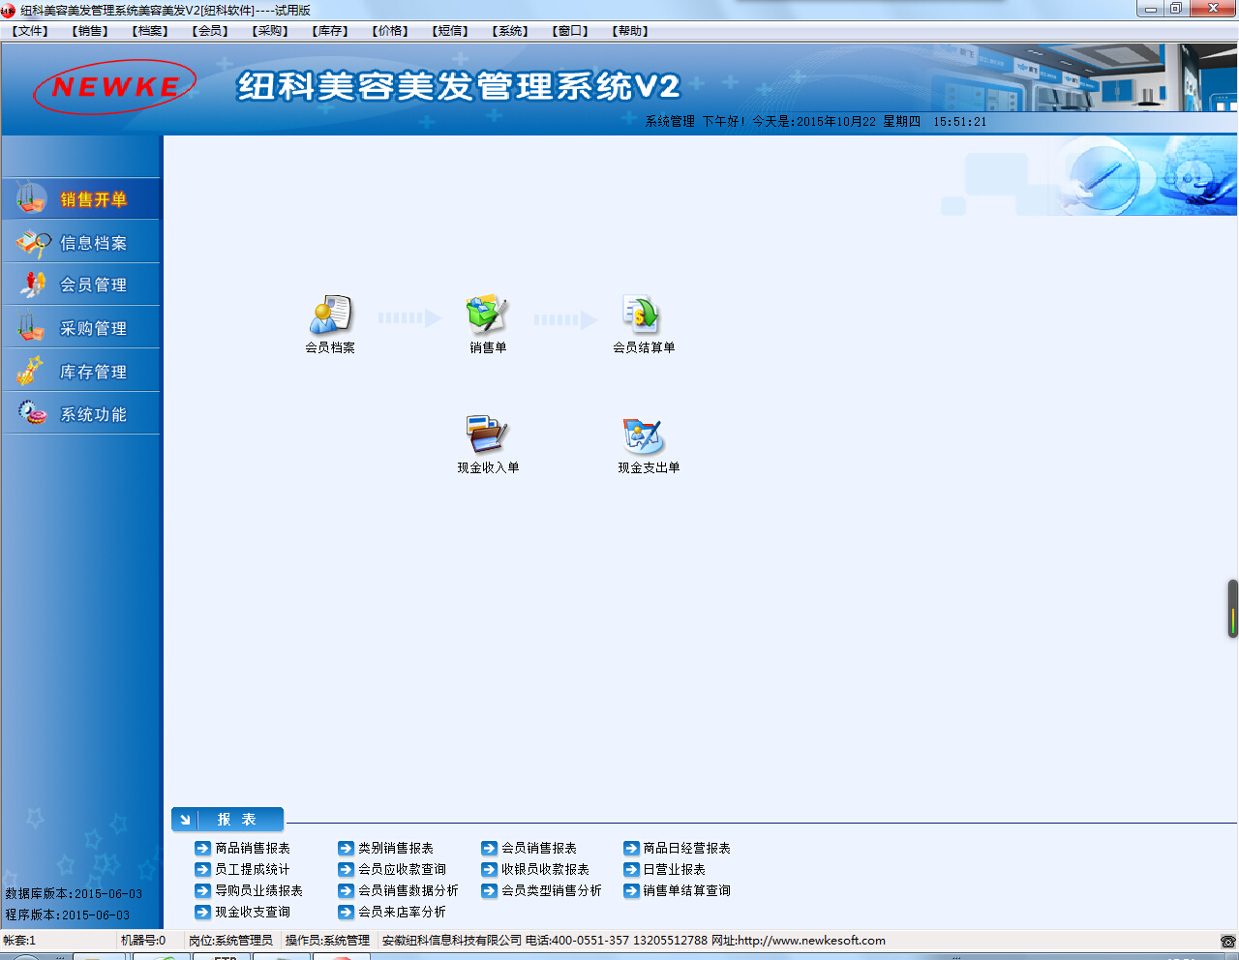1239x960 pixels.
Task: Click the telephone icon in the status bar
Action: 1227,941
